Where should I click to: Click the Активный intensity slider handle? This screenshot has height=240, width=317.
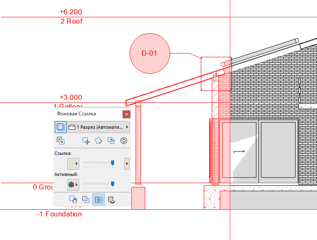tap(112, 184)
